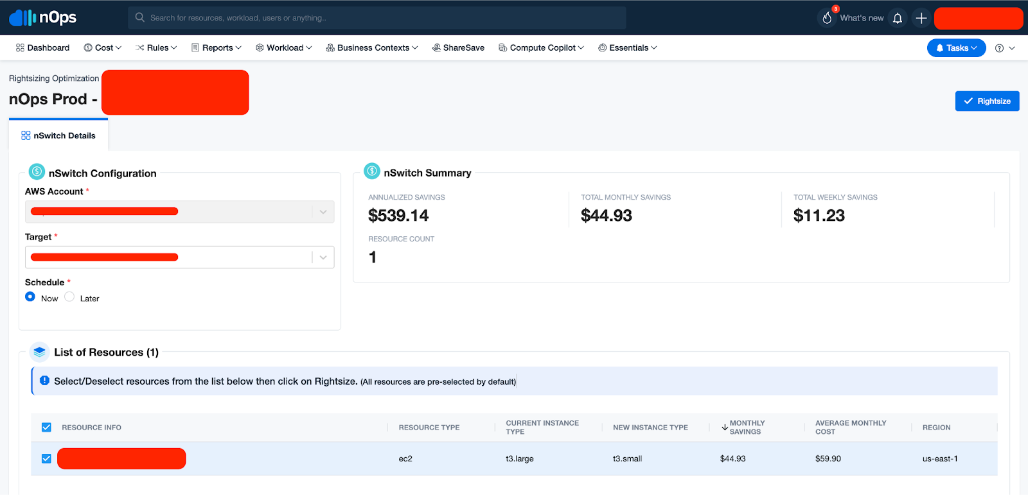Switch to the nSwitch Details tab
This screenshot has height=495, width=1028.
click(x=58, y=135)
